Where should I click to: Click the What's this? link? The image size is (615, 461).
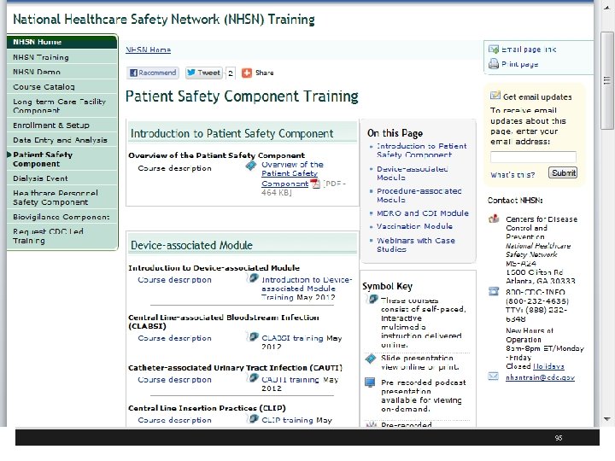coord(512,175)
